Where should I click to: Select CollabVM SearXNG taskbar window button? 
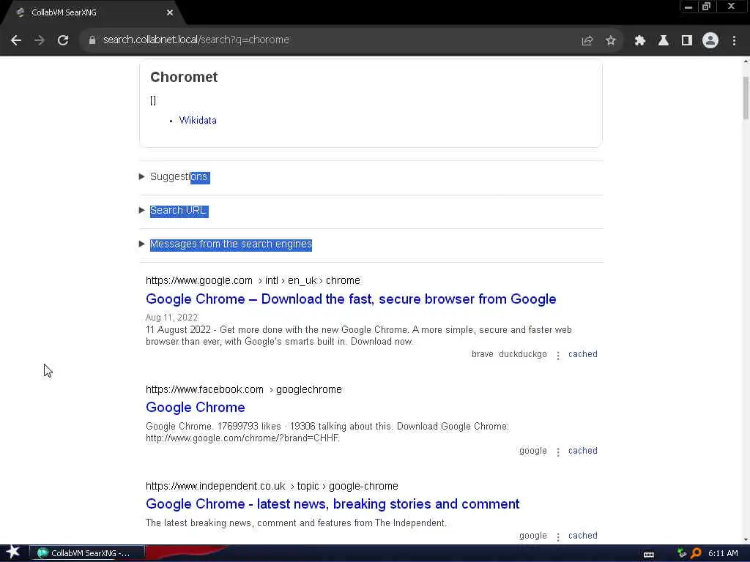click(x=87, y=553)
